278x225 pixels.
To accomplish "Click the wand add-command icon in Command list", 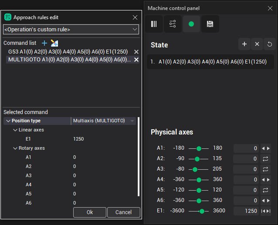I will point(54,43).
